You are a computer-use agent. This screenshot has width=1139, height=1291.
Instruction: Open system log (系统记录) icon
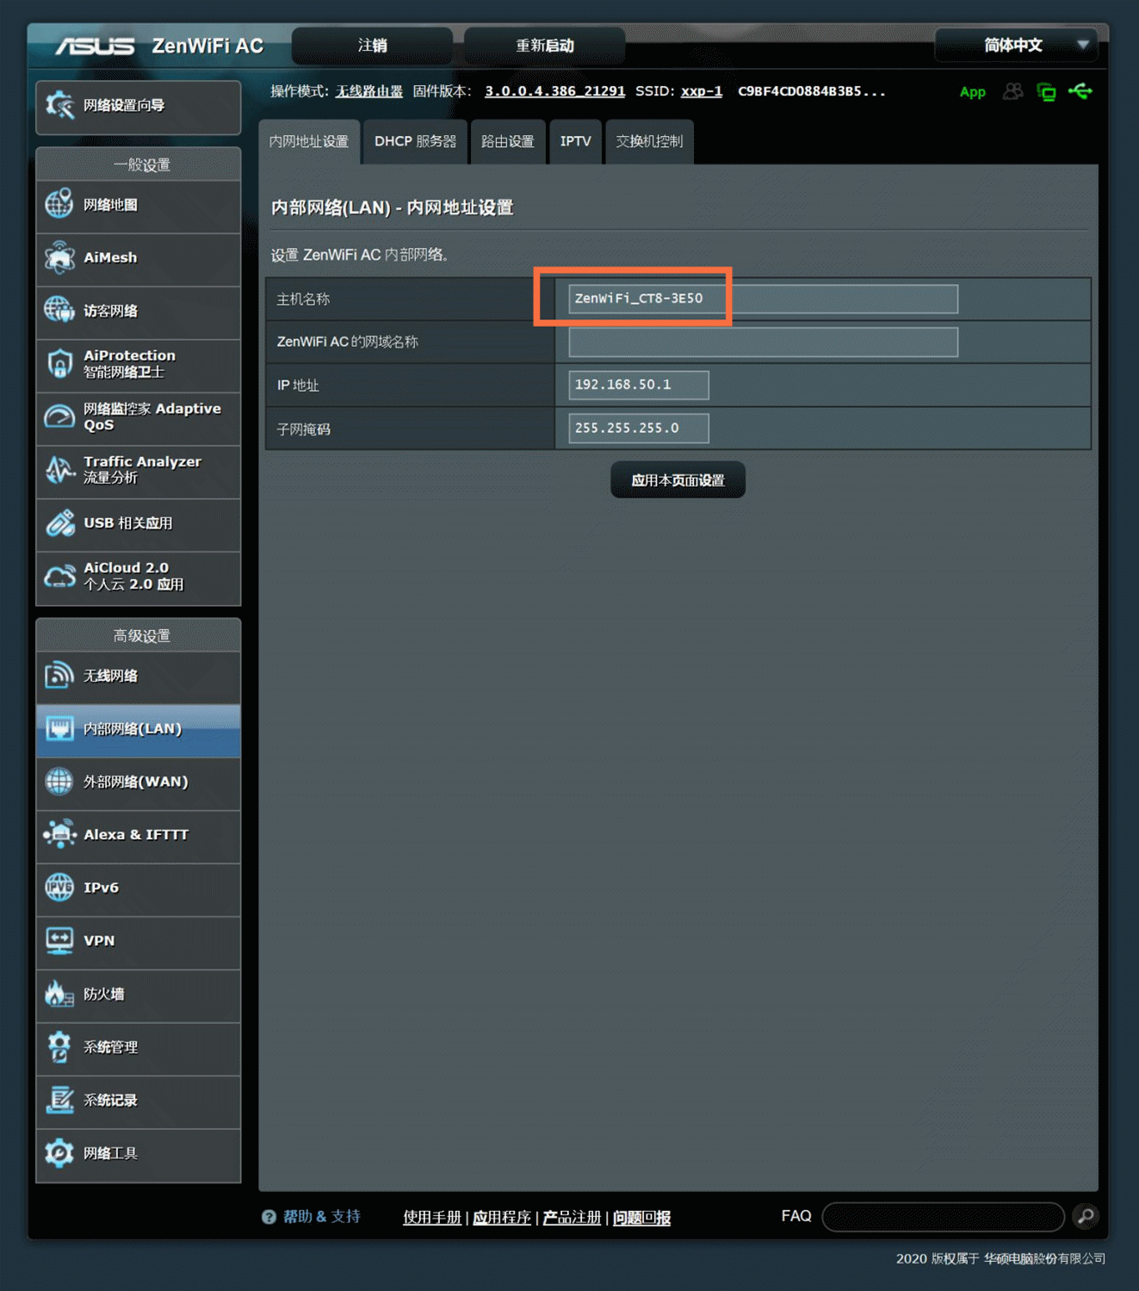click(59, 1100)
